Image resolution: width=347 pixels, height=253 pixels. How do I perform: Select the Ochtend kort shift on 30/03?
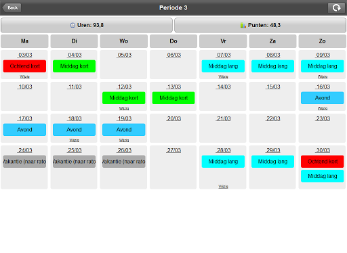coord(323,162)
